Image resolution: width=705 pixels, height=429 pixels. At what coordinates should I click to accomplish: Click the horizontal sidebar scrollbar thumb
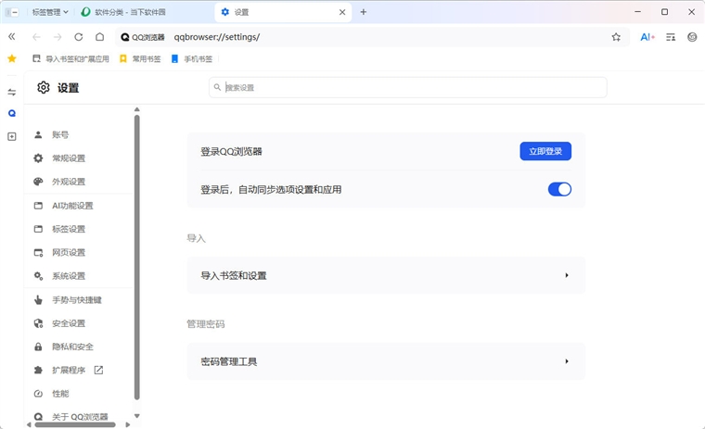pyautogui.click(x=75, y=424)
